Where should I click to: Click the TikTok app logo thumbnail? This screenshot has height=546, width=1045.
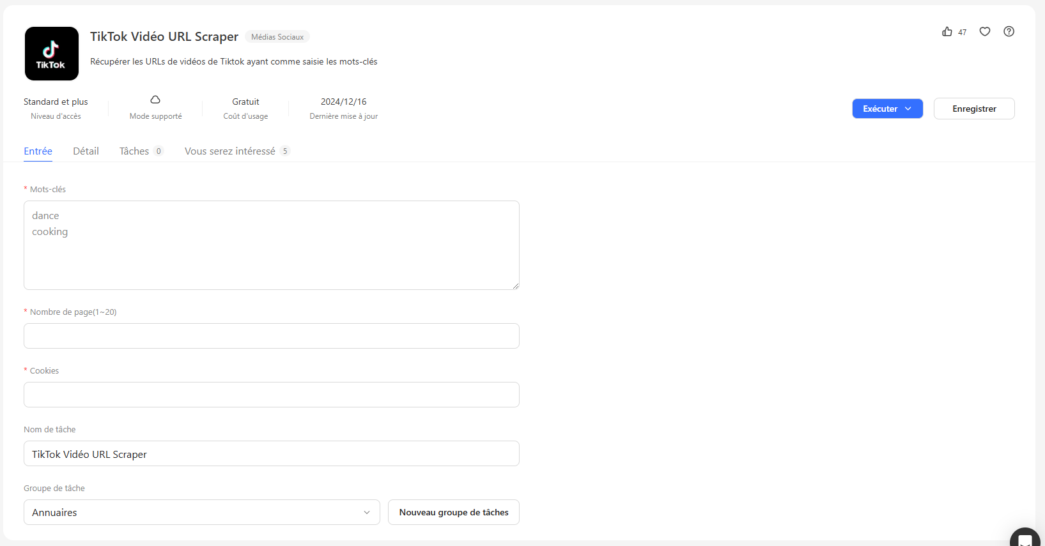(52, 54)
